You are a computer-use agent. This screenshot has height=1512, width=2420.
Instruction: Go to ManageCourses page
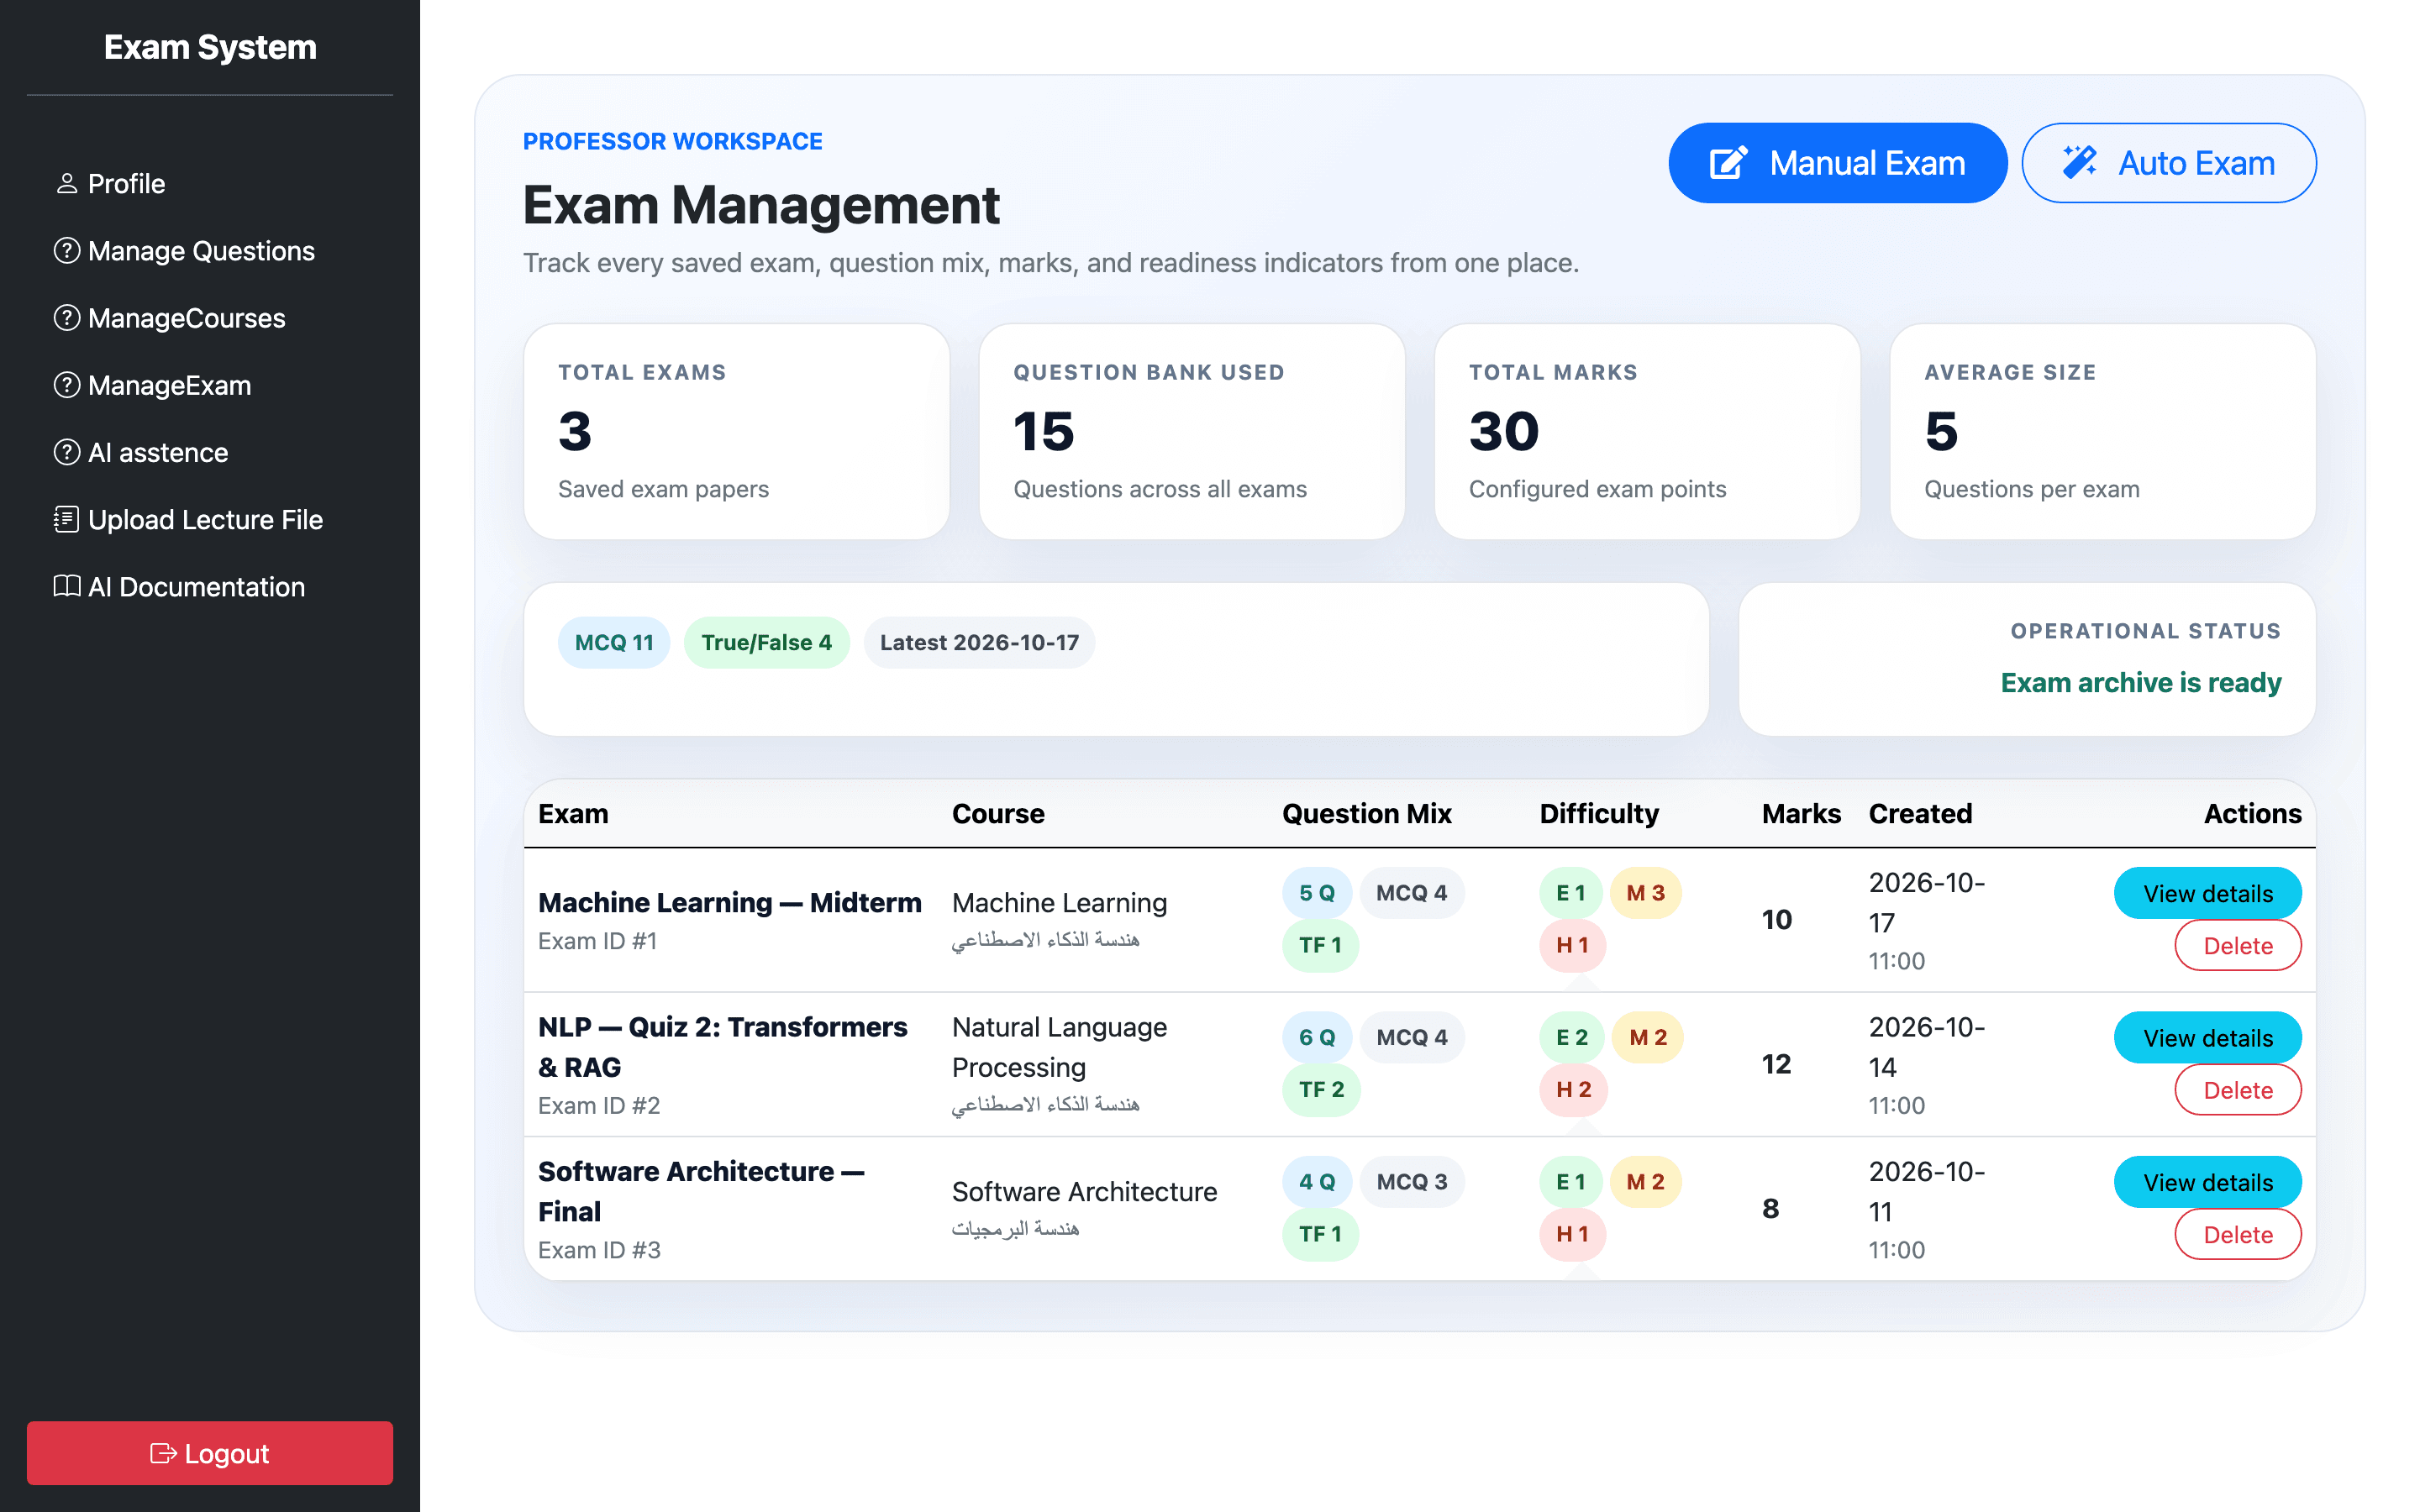[x=210, y=317]
